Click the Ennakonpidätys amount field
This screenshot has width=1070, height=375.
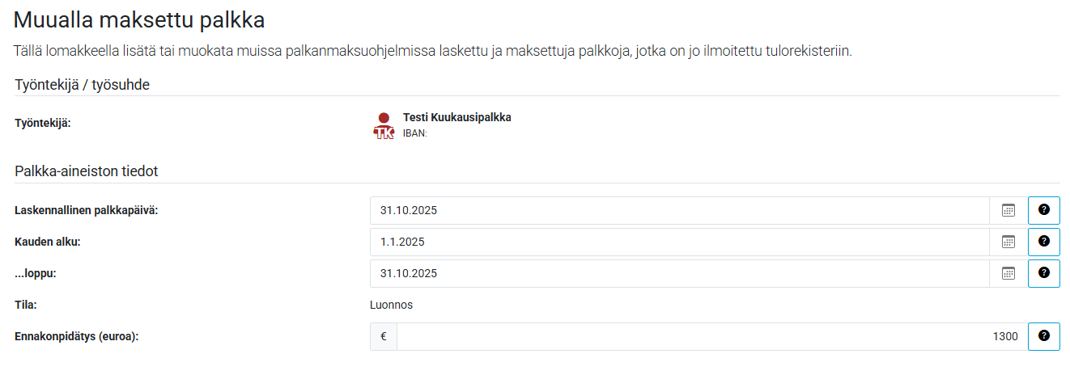coord(712,336)
